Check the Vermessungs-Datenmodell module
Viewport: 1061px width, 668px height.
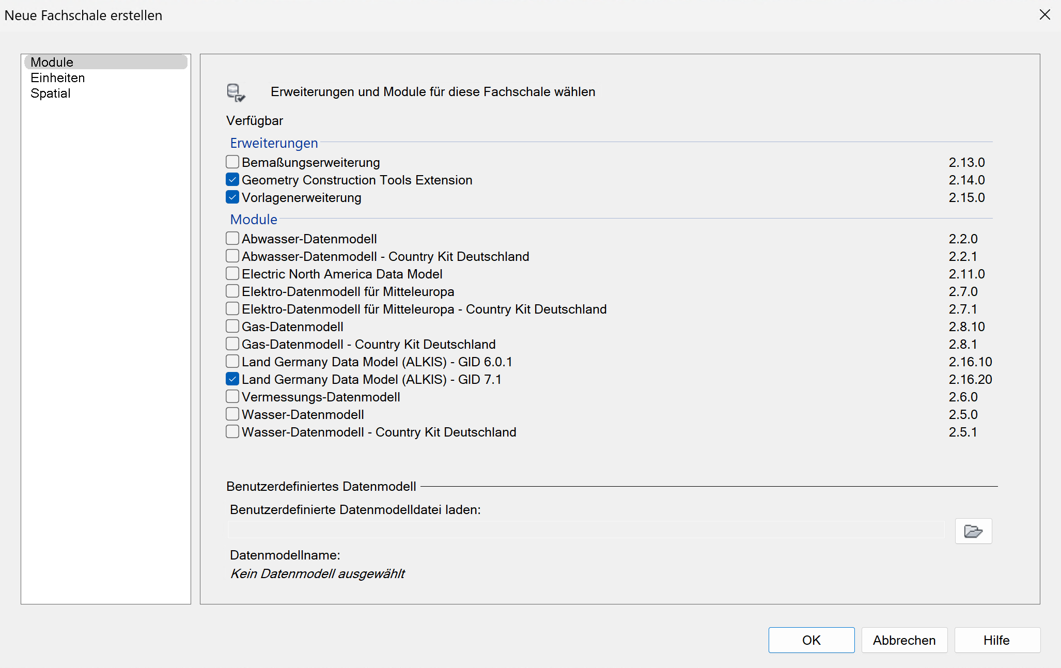point(232,397)
